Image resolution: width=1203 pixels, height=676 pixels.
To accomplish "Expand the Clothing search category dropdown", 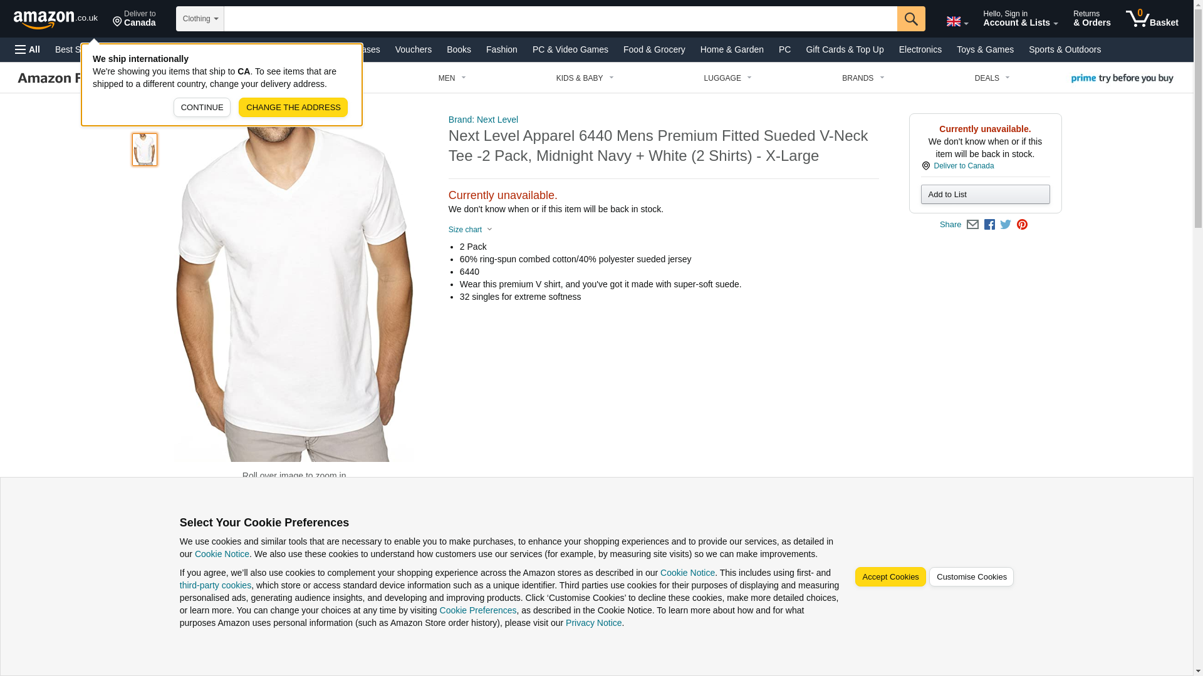I will point(200,19).
